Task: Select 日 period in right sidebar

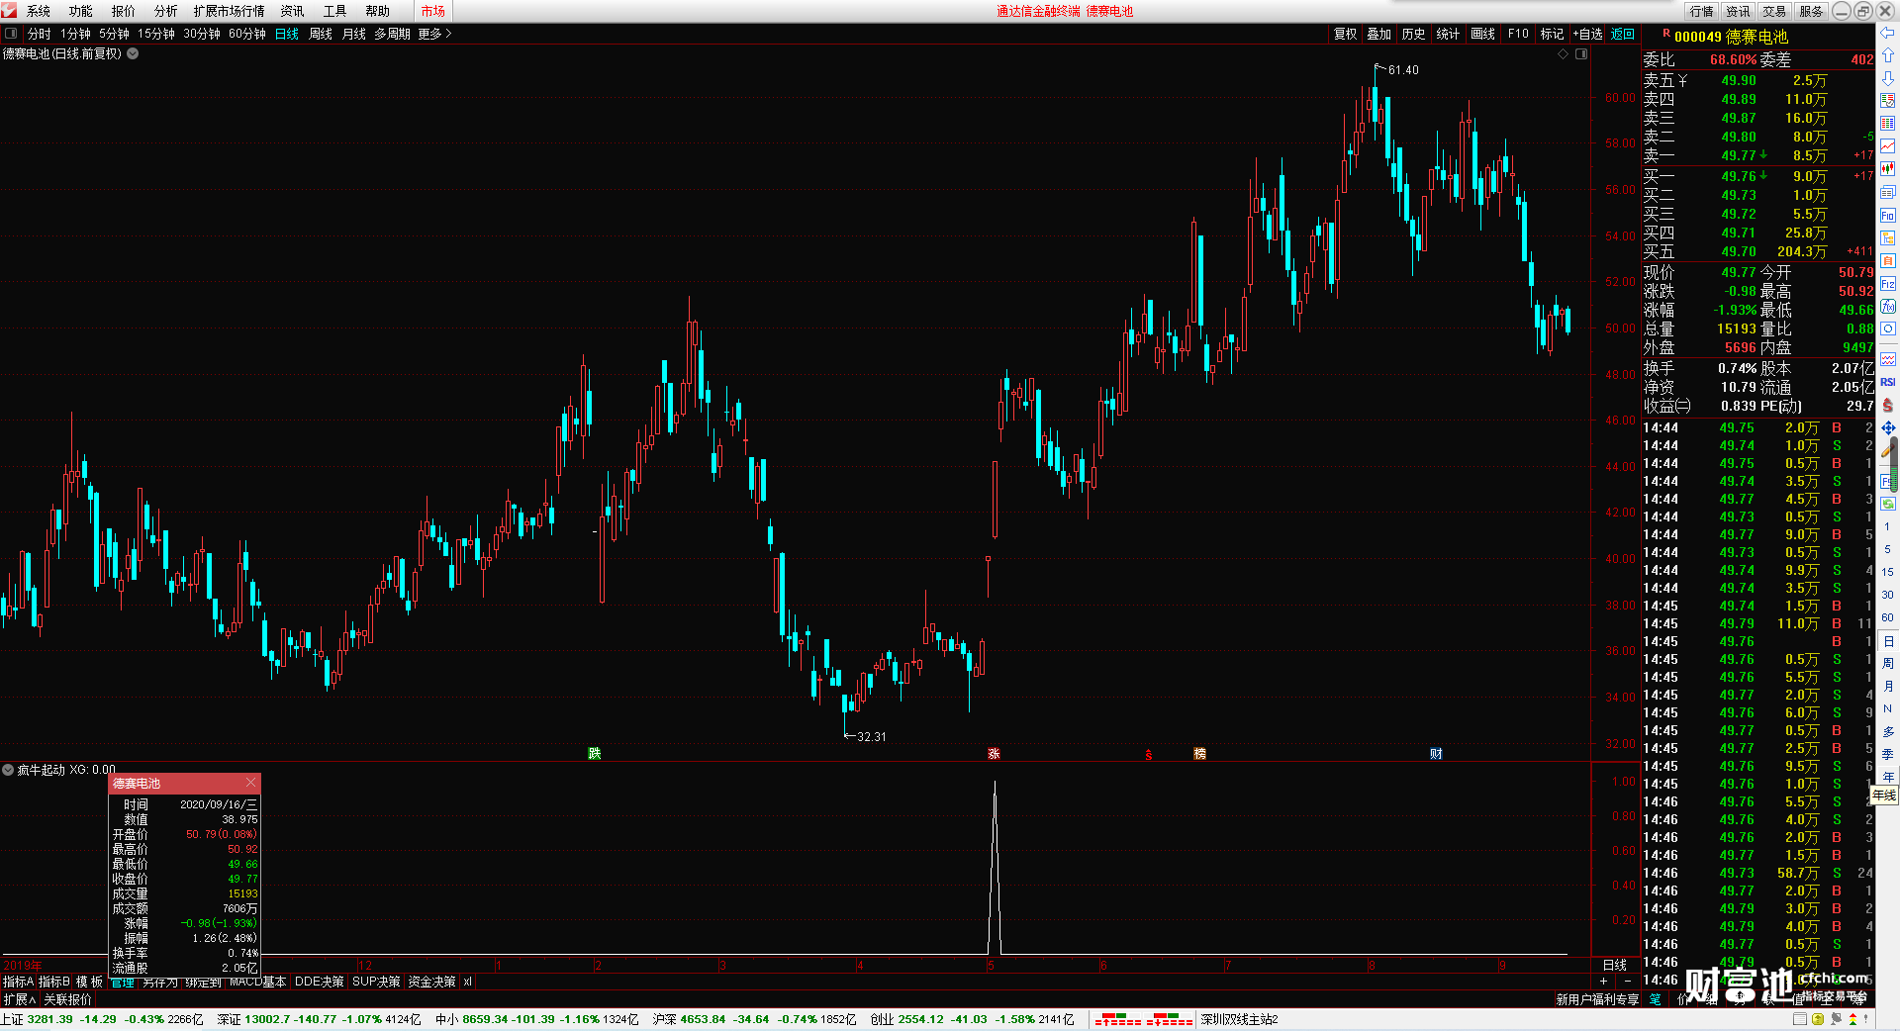Action: pyautogui.click(x=1887, y=641)
